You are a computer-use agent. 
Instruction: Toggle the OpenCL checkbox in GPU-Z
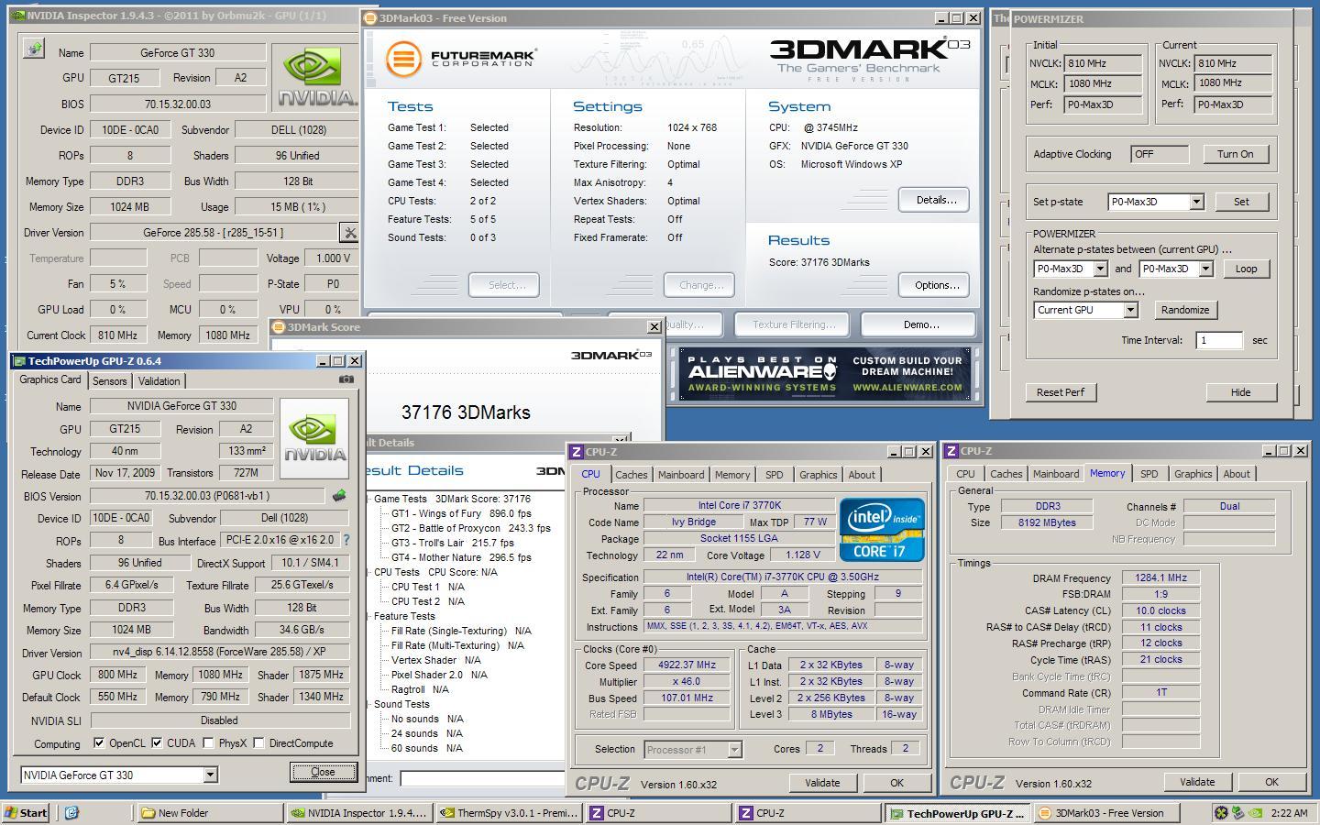click(x=99, y=743)
